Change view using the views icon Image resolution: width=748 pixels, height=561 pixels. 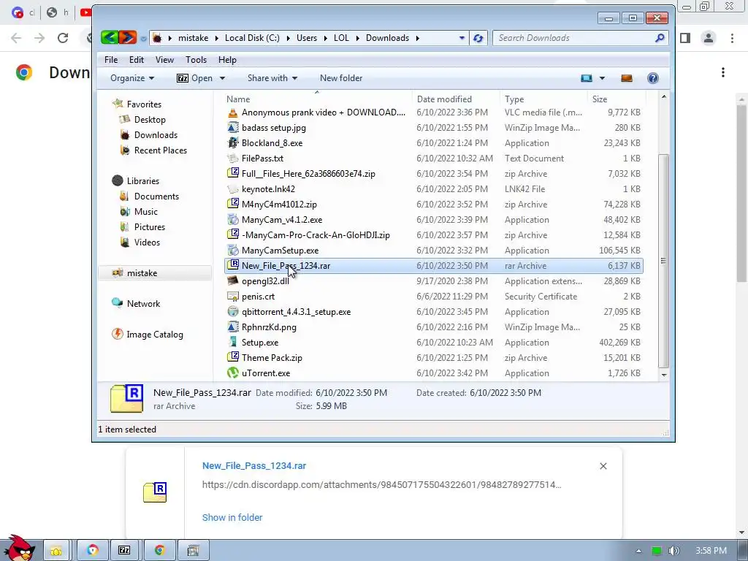(587, 78)
